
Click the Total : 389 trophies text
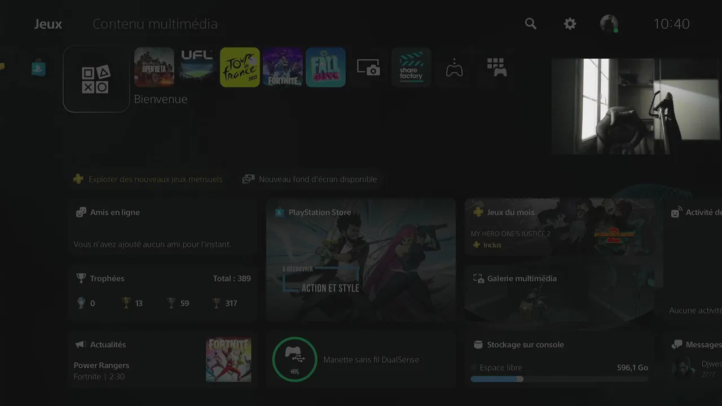tap(232, 279)
